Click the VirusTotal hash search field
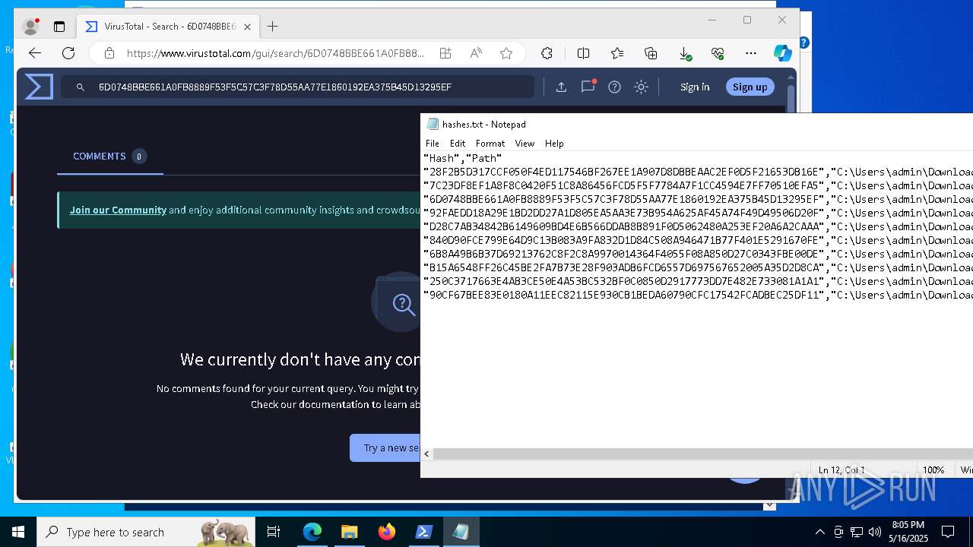Image resolution: width=973 pixels, height=547 pixels. tap(296, 87)
